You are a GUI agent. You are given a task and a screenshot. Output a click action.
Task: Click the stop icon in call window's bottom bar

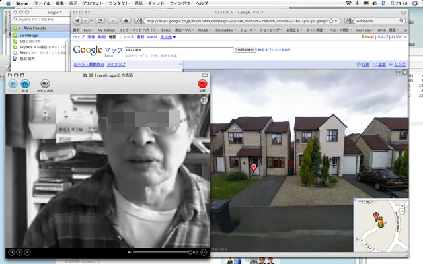click(x=27, y=252)
